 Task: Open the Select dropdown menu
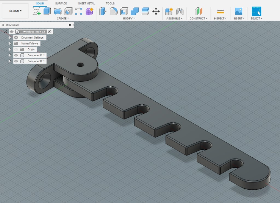tap(256, 18)
